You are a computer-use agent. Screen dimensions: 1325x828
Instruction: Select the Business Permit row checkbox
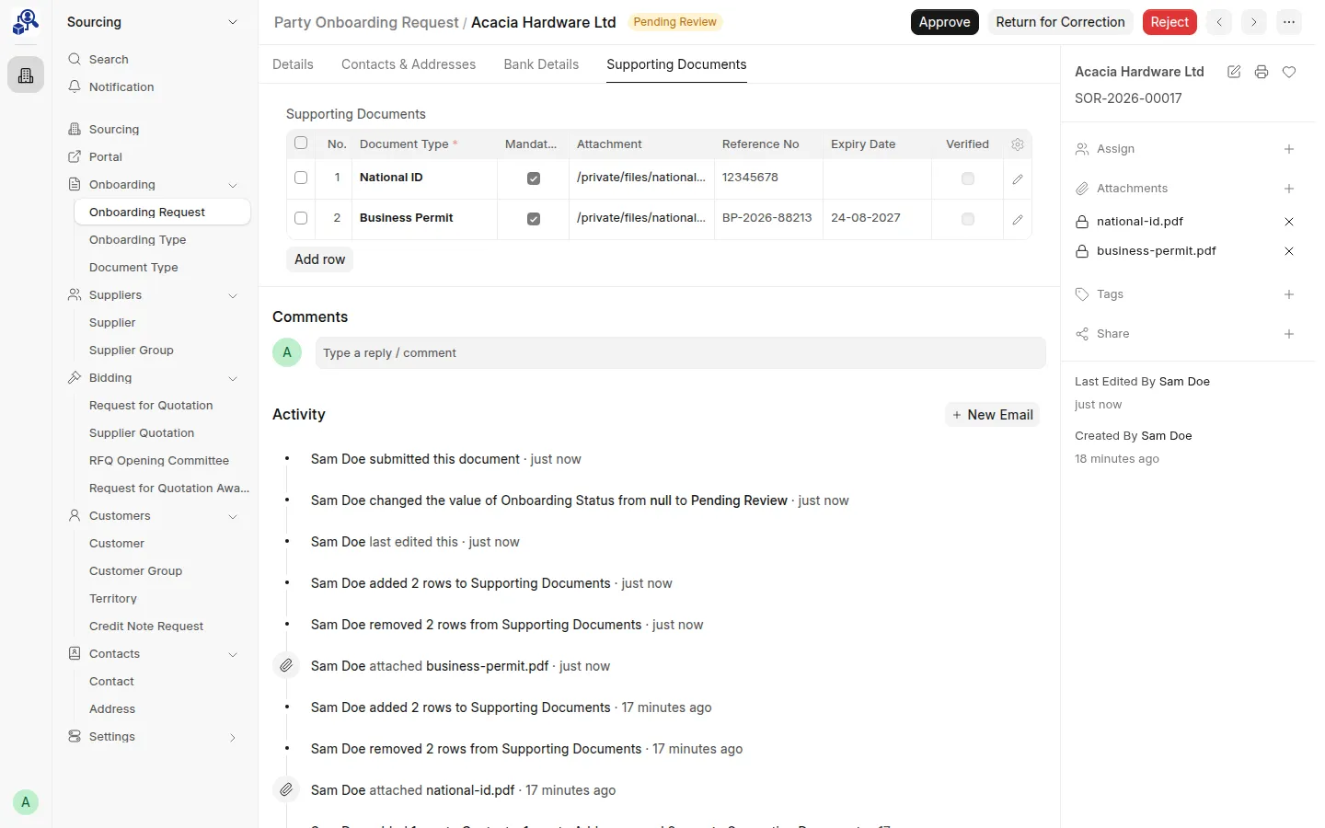coord(301,218)
